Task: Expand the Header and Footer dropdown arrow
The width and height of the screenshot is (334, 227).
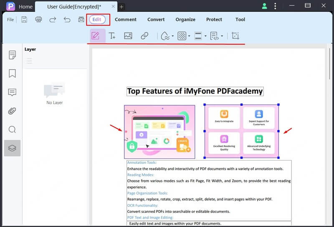Action: click(205, 36)
